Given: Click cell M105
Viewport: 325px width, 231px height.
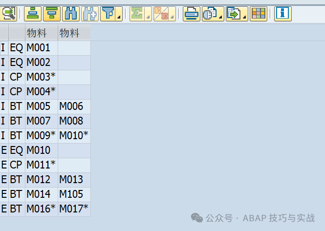Looking at the screenshot, I should point(74,194).
